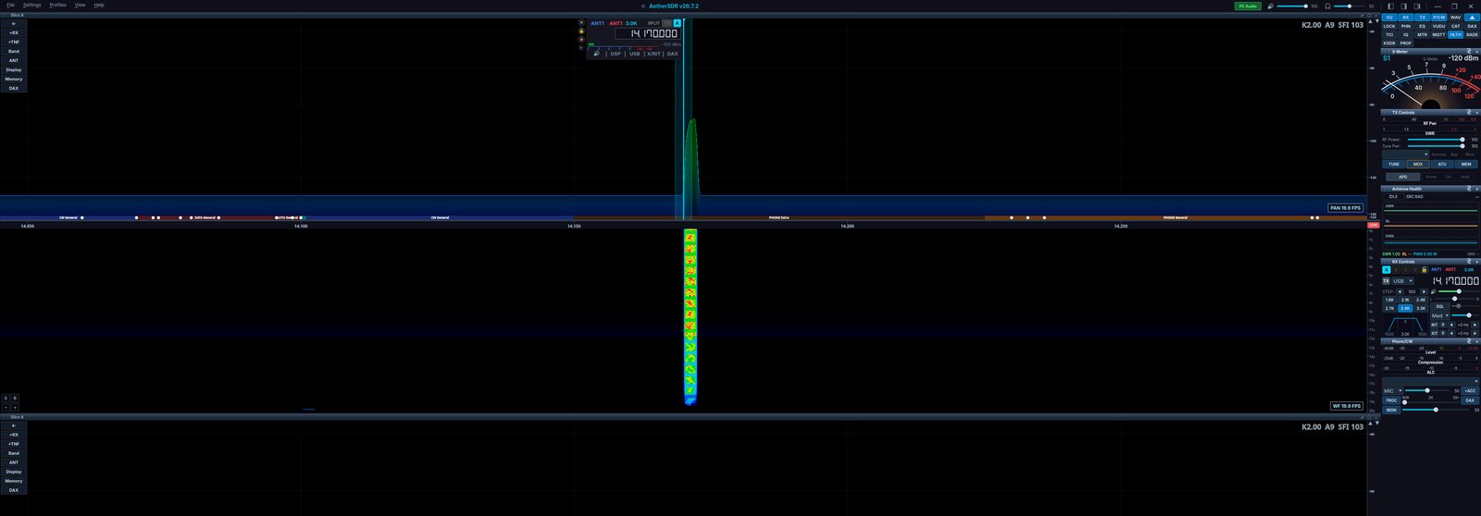Click the slice flag's red record icon
Screen dimensions: 1481x516
pos(581,40)
